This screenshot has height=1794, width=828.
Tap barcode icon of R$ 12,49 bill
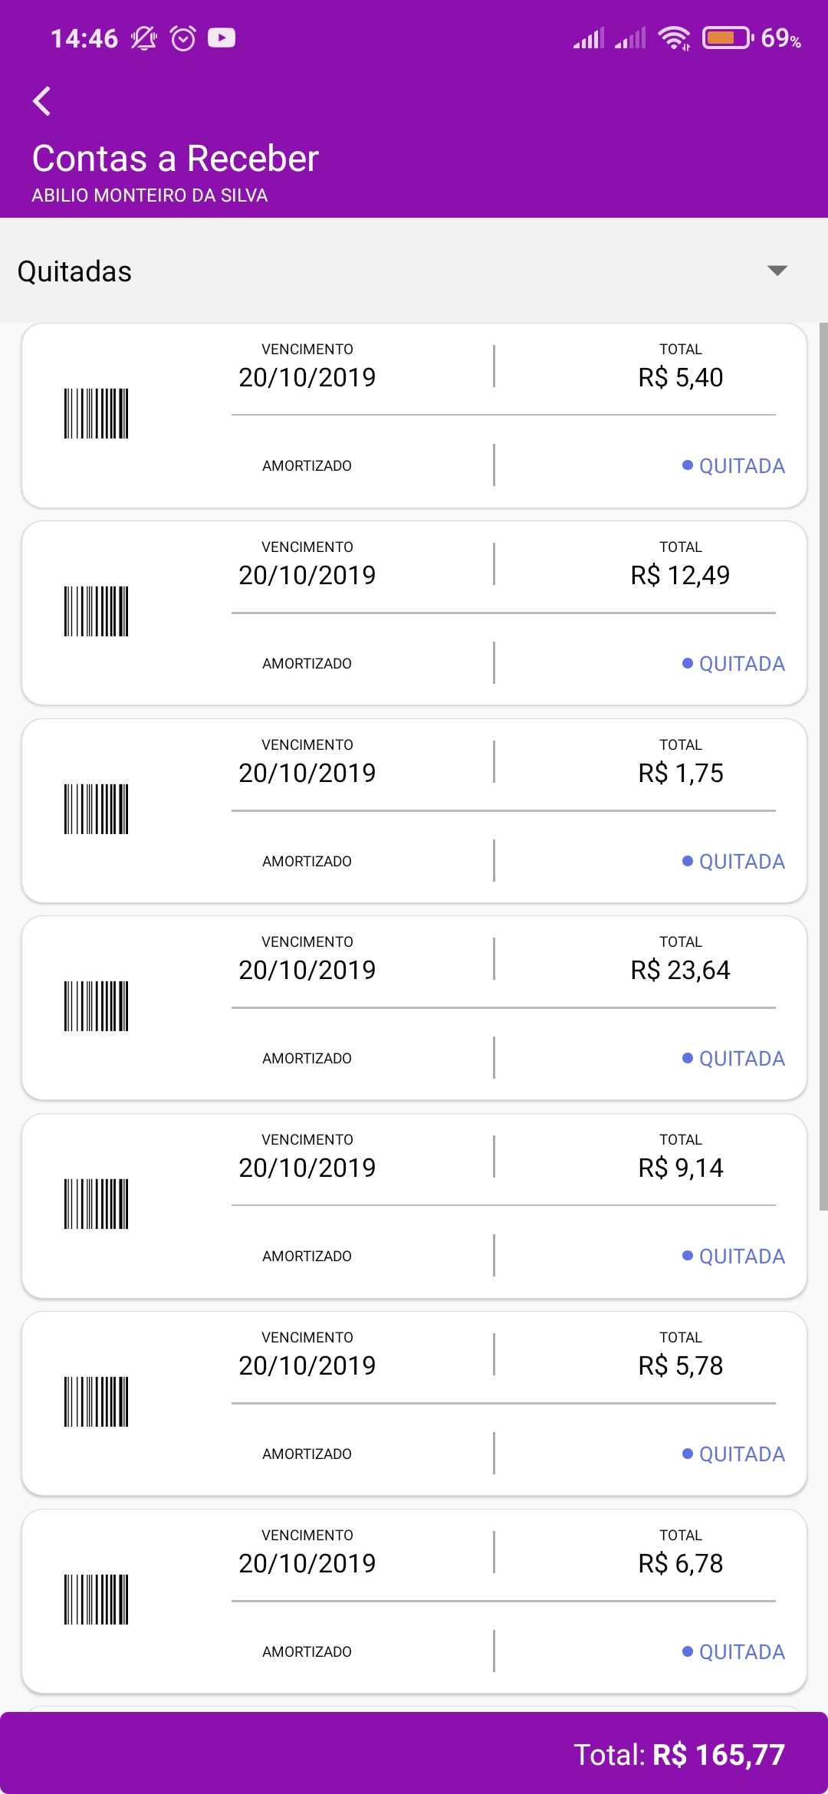[x=96, y=612]
